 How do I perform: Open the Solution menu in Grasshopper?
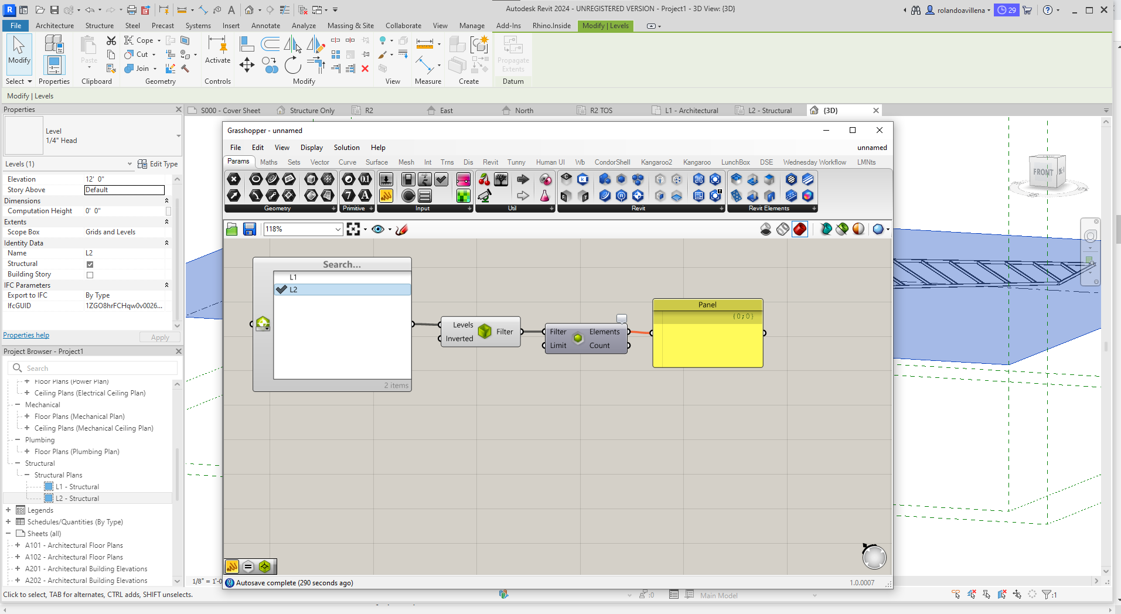346,148
